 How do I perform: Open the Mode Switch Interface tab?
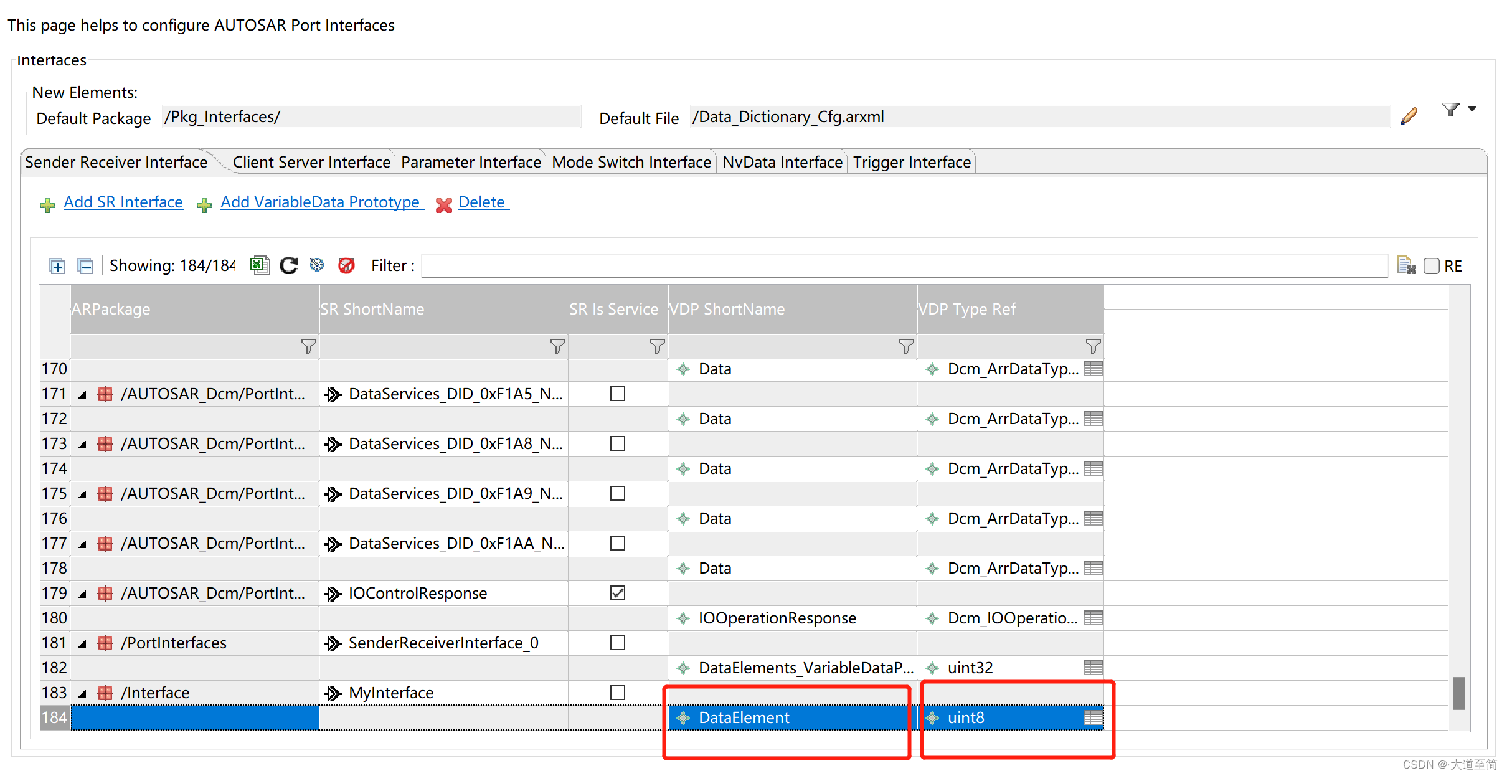[x=631, y=162]
